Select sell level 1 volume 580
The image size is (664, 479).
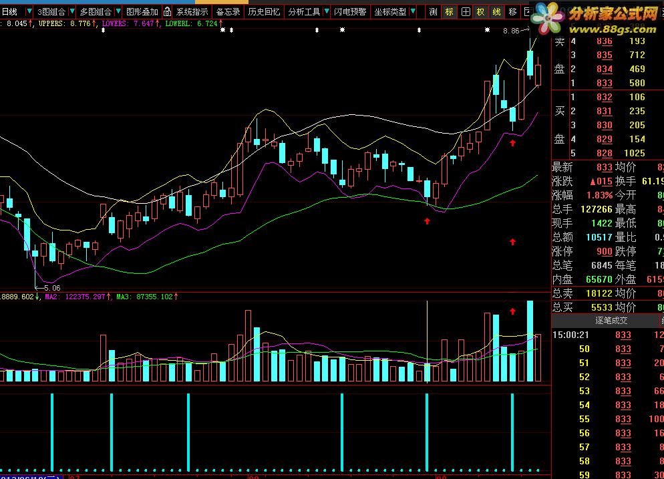637,83
